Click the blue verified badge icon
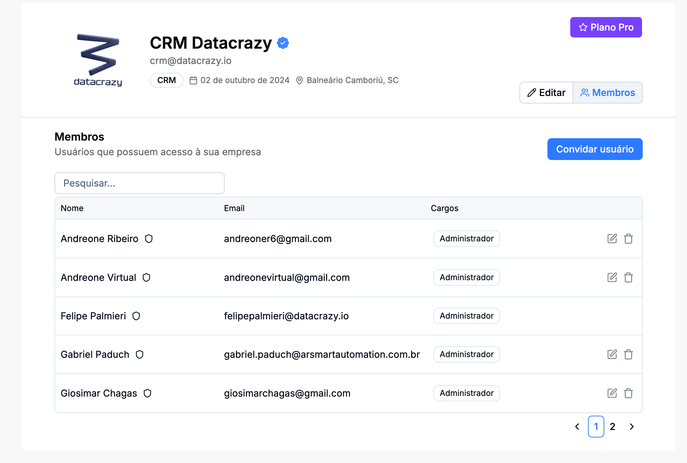Image resolution: width=687 pixels, height=463 pixels. 283,43
